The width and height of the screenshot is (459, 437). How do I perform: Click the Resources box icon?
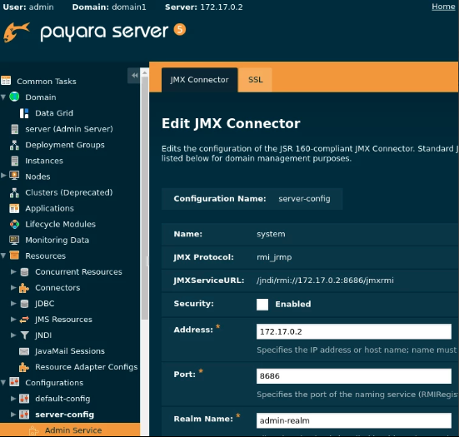point(14,256)
